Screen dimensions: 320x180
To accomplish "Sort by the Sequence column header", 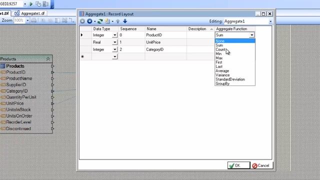I will [131, 29].
